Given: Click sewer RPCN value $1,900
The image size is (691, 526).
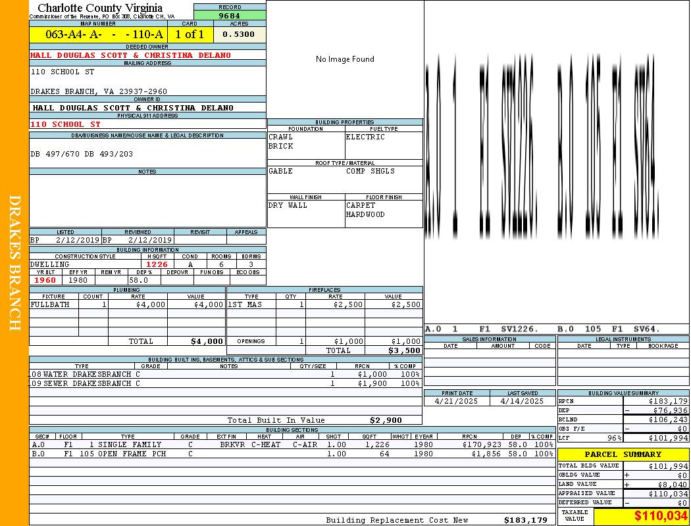Looking at the screenshot, I should pyautogui.click(x=372, y=384).
